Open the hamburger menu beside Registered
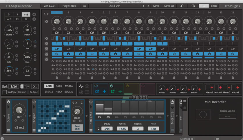The width and height of the screenshot is (243, 140). [85, 6]
